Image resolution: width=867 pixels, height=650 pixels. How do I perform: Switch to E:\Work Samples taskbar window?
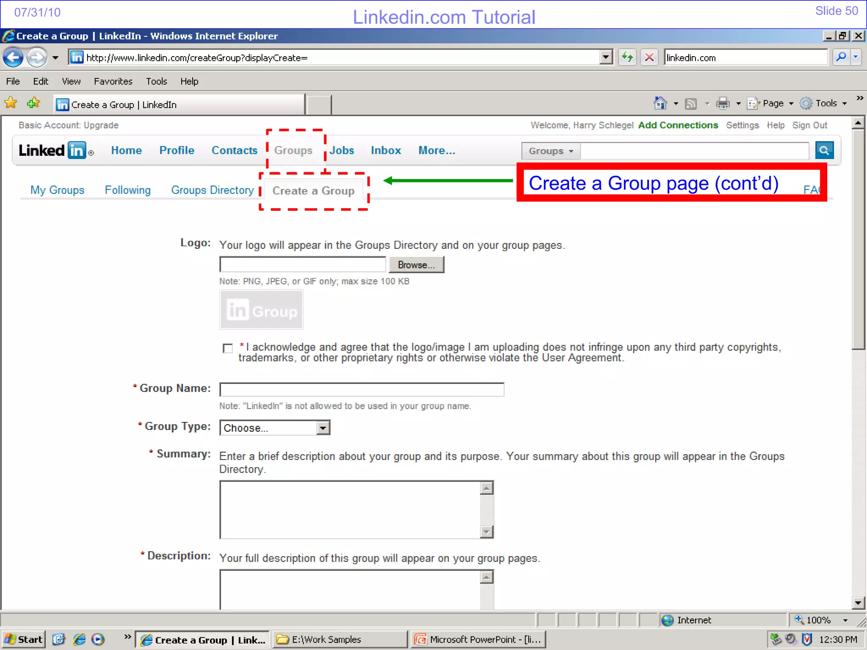pyautogui.click(x=340, y=639)
